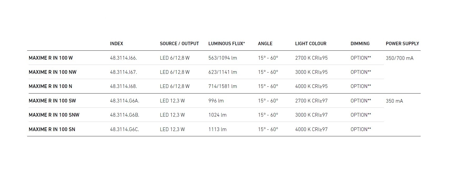Click the ANGLE column header
This screenshot has width=457, height=192.
coord(265,44)
